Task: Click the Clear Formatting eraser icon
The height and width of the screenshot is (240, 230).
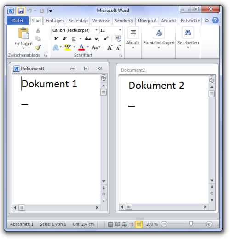Action: click(118, 39)
